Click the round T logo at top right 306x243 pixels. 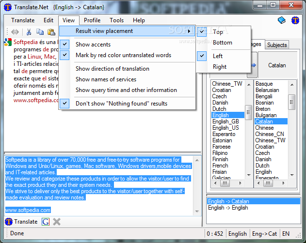tap(295, 20)
